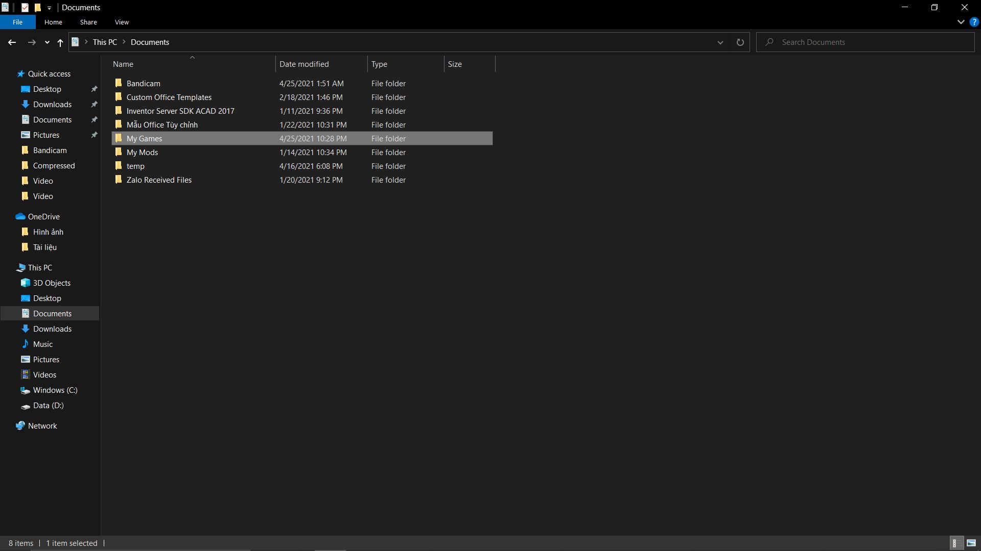Open the Zalo Received Files folder icon
Viewport: 981px width, 551px height.
119,180
